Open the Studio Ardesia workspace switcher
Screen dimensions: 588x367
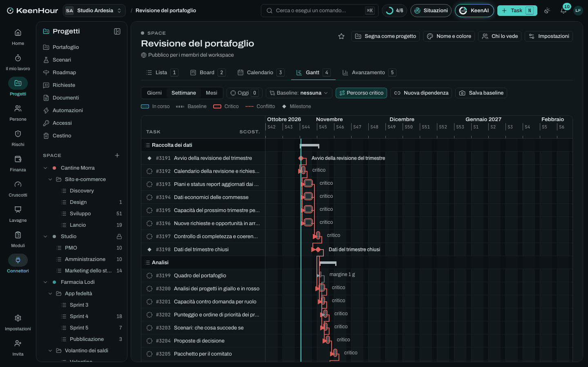tap(94, 11)
